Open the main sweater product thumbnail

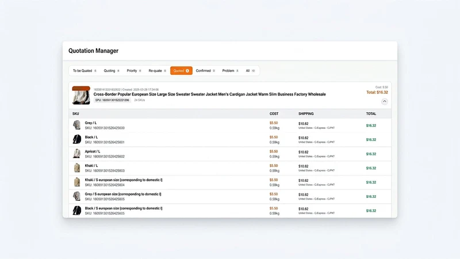(81, 95)
